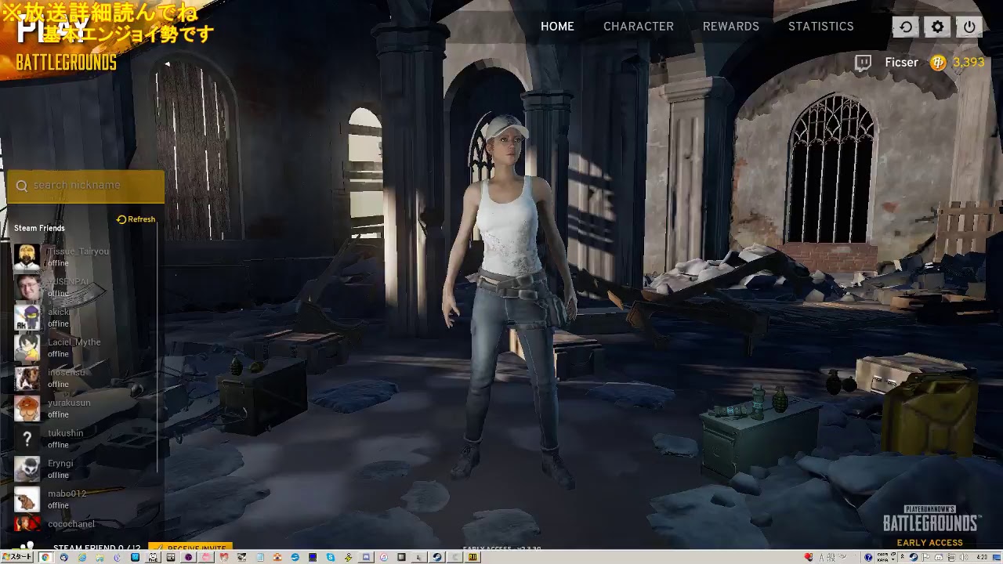The height and width of the screenshot is (564, 1003).
Task: Open the REWARDS tab
Action: coord(731,26)
